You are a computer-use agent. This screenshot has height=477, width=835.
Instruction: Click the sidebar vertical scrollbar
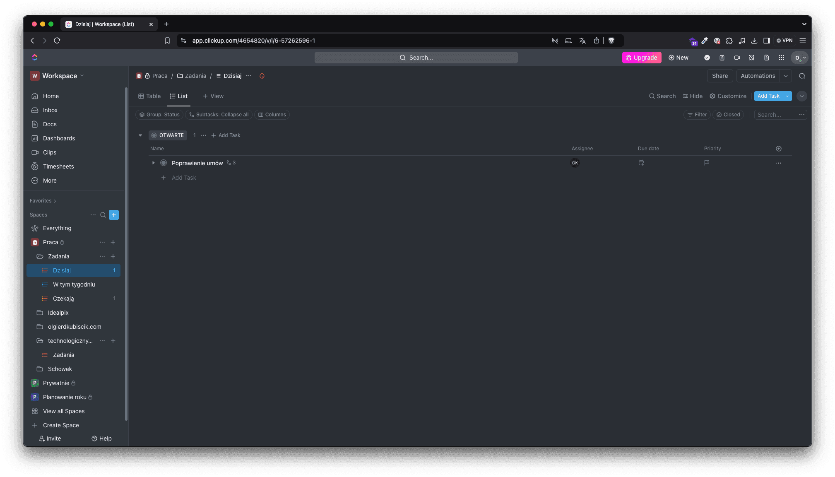126,253
